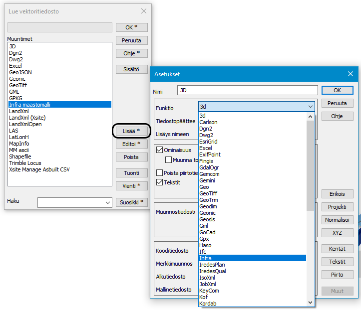Enable the Poista piirtotiedot checkbox

click(x=159, y=173)
